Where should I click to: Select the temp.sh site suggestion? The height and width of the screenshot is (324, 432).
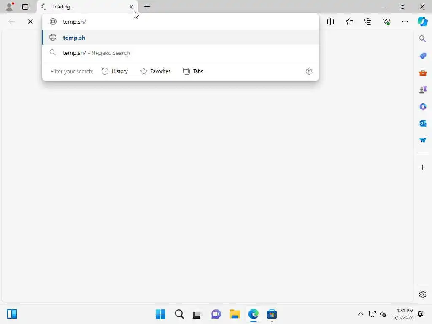click(181, 38)
